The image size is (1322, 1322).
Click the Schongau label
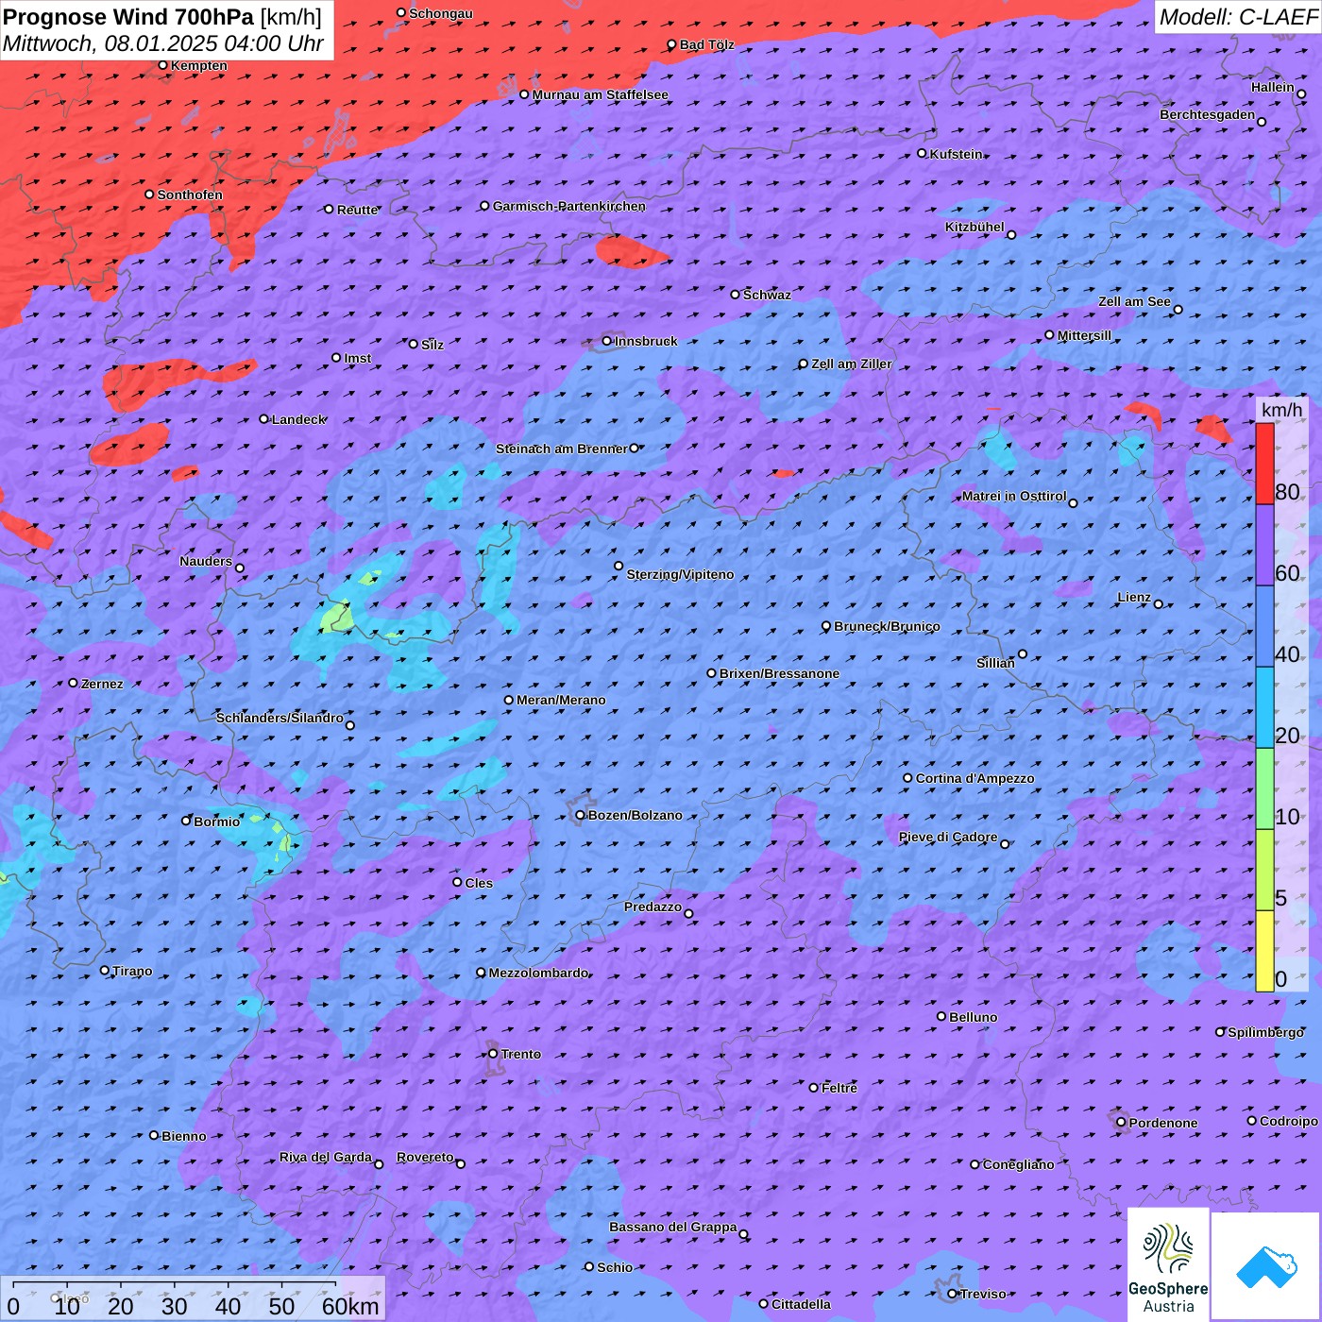(441, 13)
